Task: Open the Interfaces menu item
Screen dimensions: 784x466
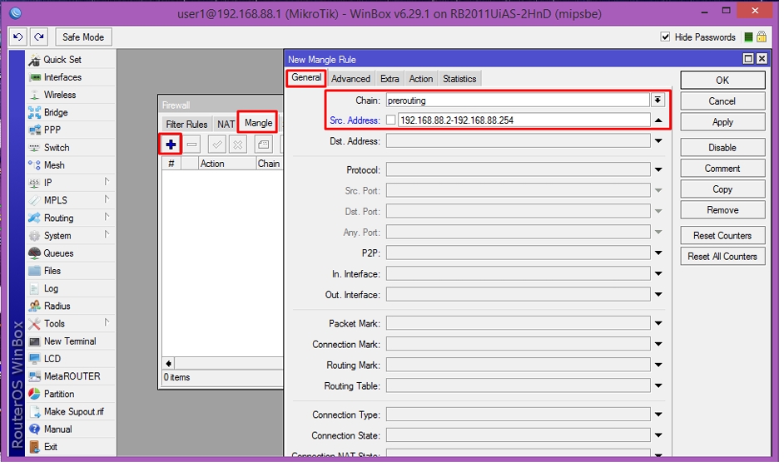Action: point(62,77)
